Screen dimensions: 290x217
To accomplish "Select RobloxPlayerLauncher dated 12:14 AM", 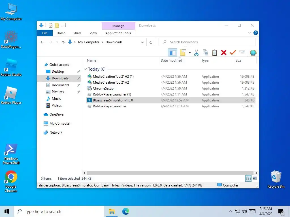I will pos(170,106).
